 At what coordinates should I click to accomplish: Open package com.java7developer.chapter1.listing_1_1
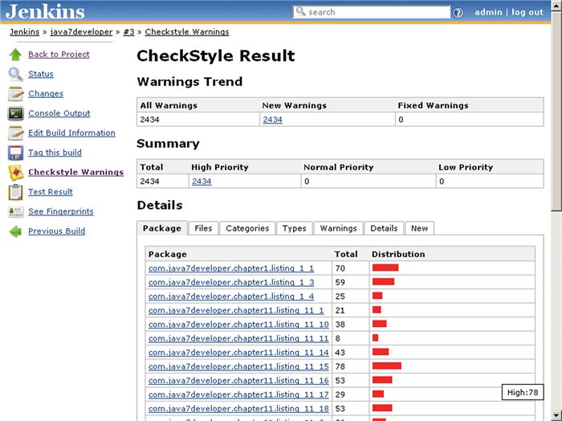(x=230, y=268)
